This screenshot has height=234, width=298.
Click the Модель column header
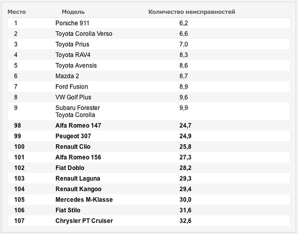[73, 12]
